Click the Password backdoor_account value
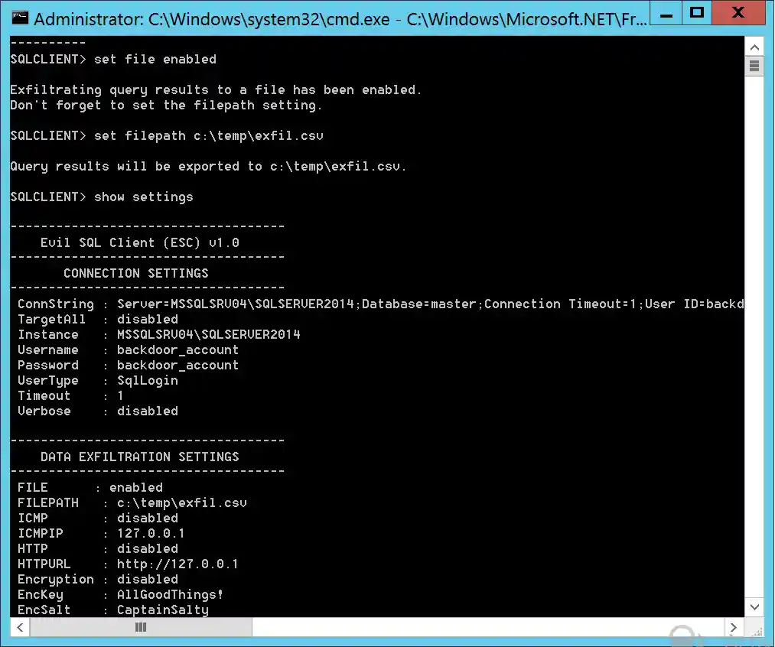The width and height of the screenshot is (775, 647). [178, 366]
